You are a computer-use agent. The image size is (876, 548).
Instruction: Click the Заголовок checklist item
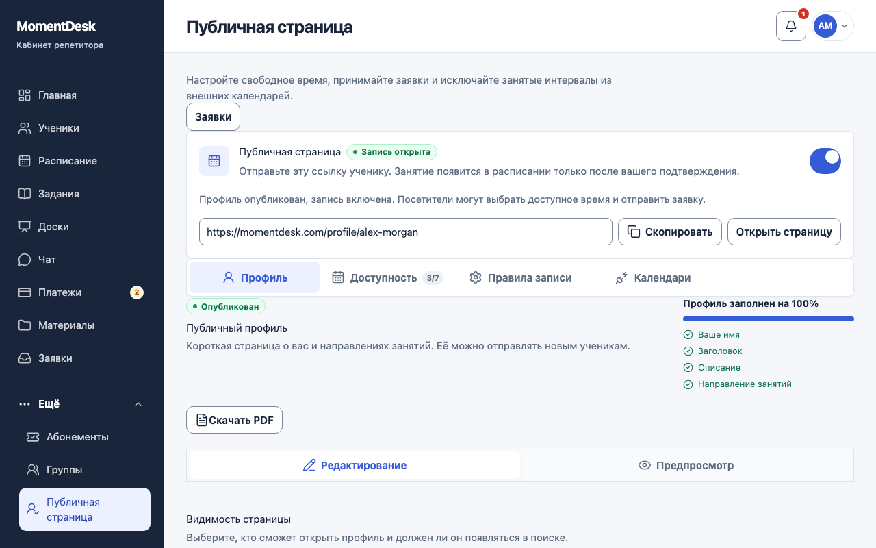coord(712,351)
